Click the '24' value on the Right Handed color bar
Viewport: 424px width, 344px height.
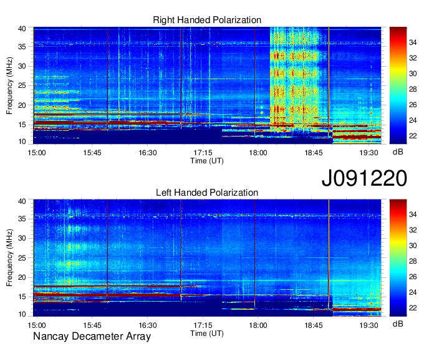click(413, 120)
